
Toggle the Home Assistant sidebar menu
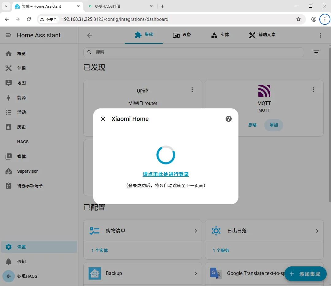pyautogui.click(x=9, y=35)
